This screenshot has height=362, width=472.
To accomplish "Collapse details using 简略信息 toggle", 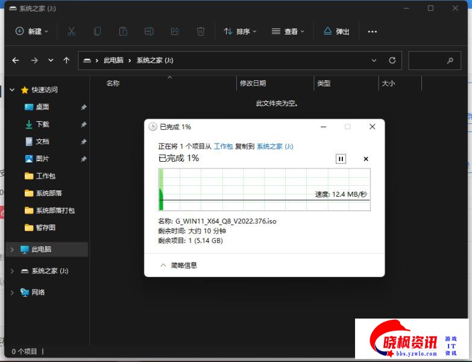I will [x=178, y=265].
